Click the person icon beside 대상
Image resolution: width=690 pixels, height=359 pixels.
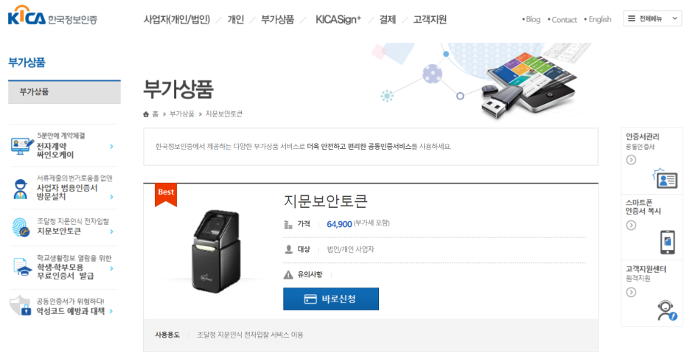(x=289, y=249)
